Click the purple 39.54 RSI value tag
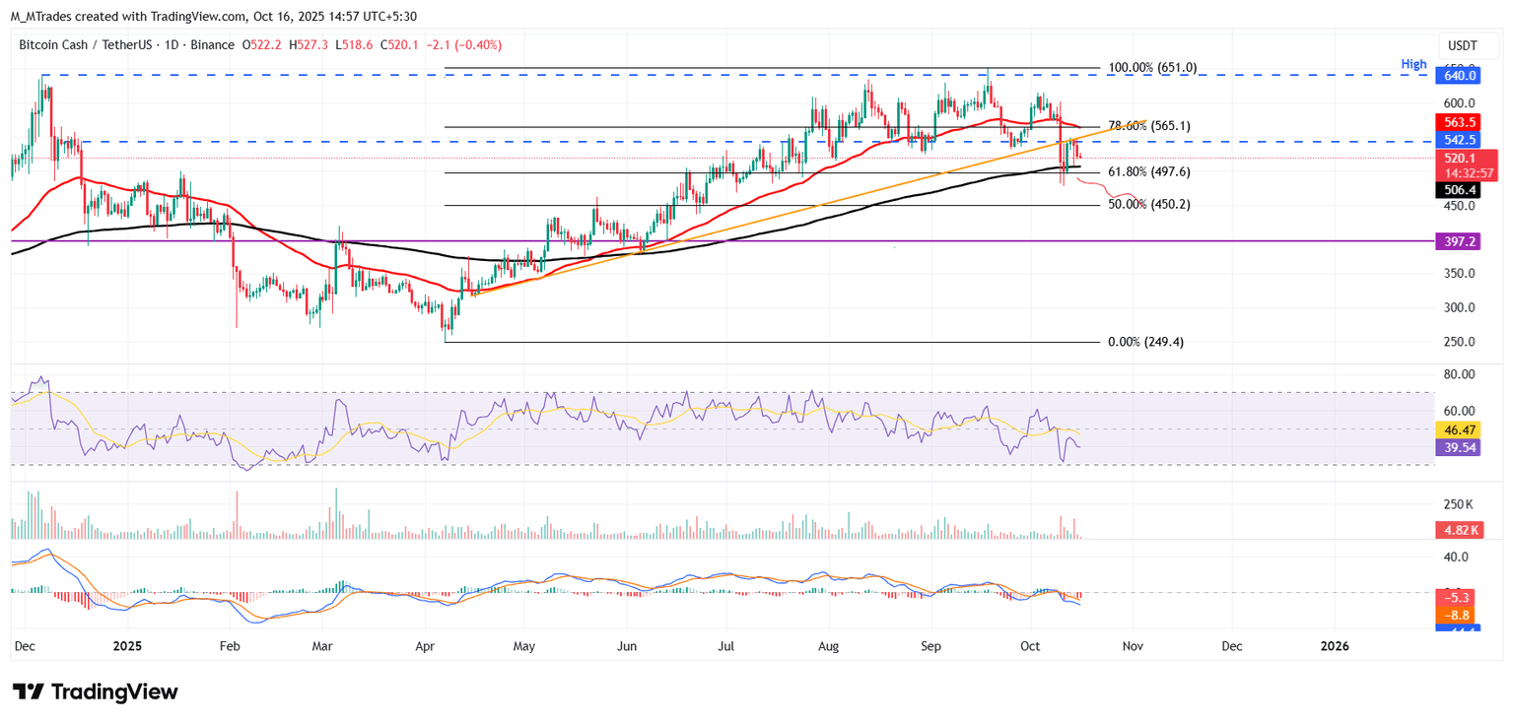The image size is (1514, 723). point(1459,447)
